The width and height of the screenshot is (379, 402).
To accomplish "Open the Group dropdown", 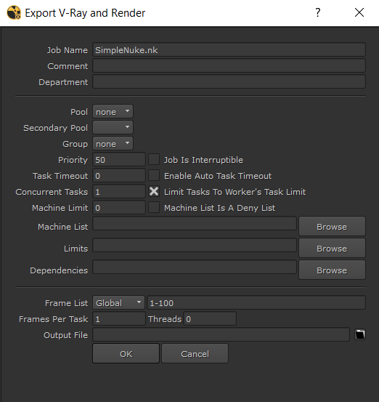I will pos(113,143).
